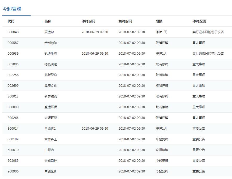232x179 pixels.
Task: Open the 康达尔 stock name
Action: 49,32
